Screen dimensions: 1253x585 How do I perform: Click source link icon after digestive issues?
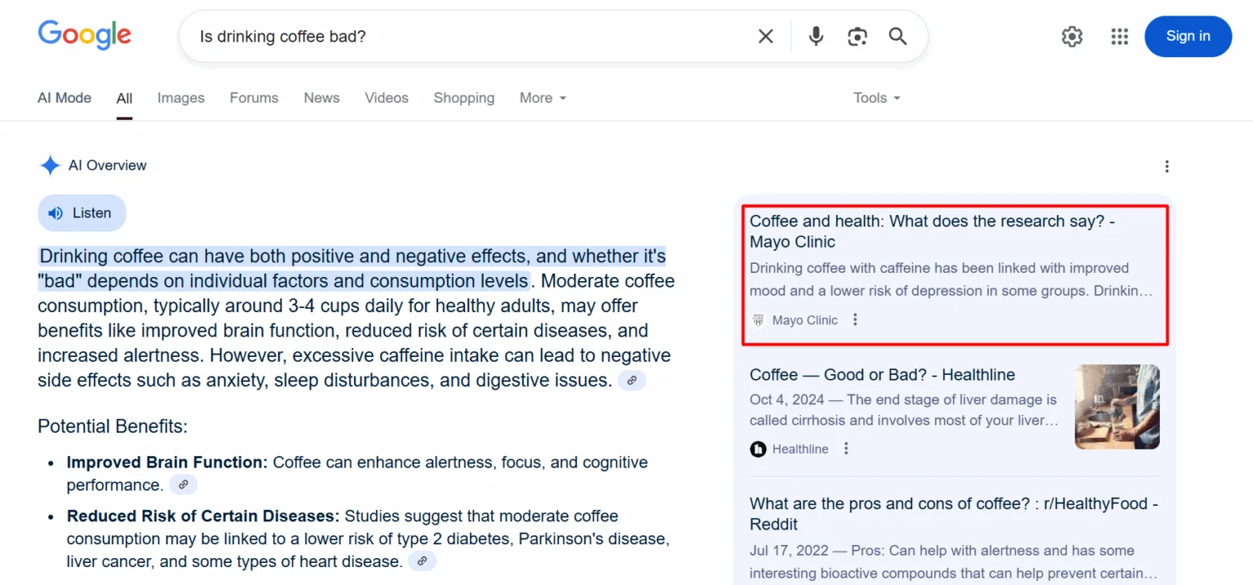tap(631, 380)
